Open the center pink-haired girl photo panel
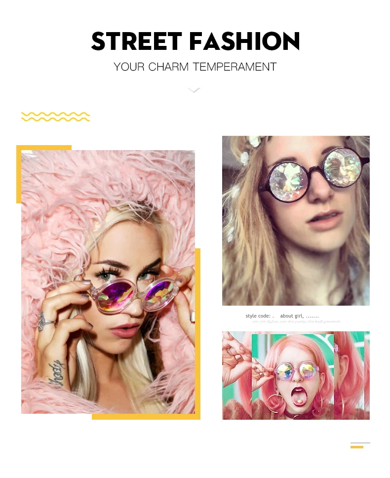Image resolution: width=390 pixels, height=478 pixels. 293,377
